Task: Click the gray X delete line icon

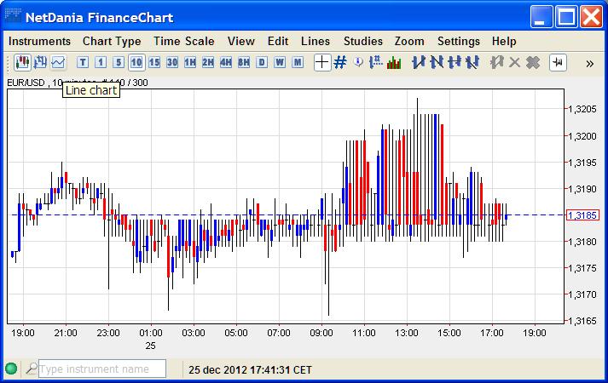Action: (514, 62)
